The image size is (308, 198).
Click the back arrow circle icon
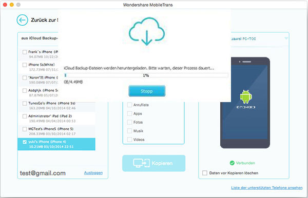pyautogui.click(x=22, y=20)
